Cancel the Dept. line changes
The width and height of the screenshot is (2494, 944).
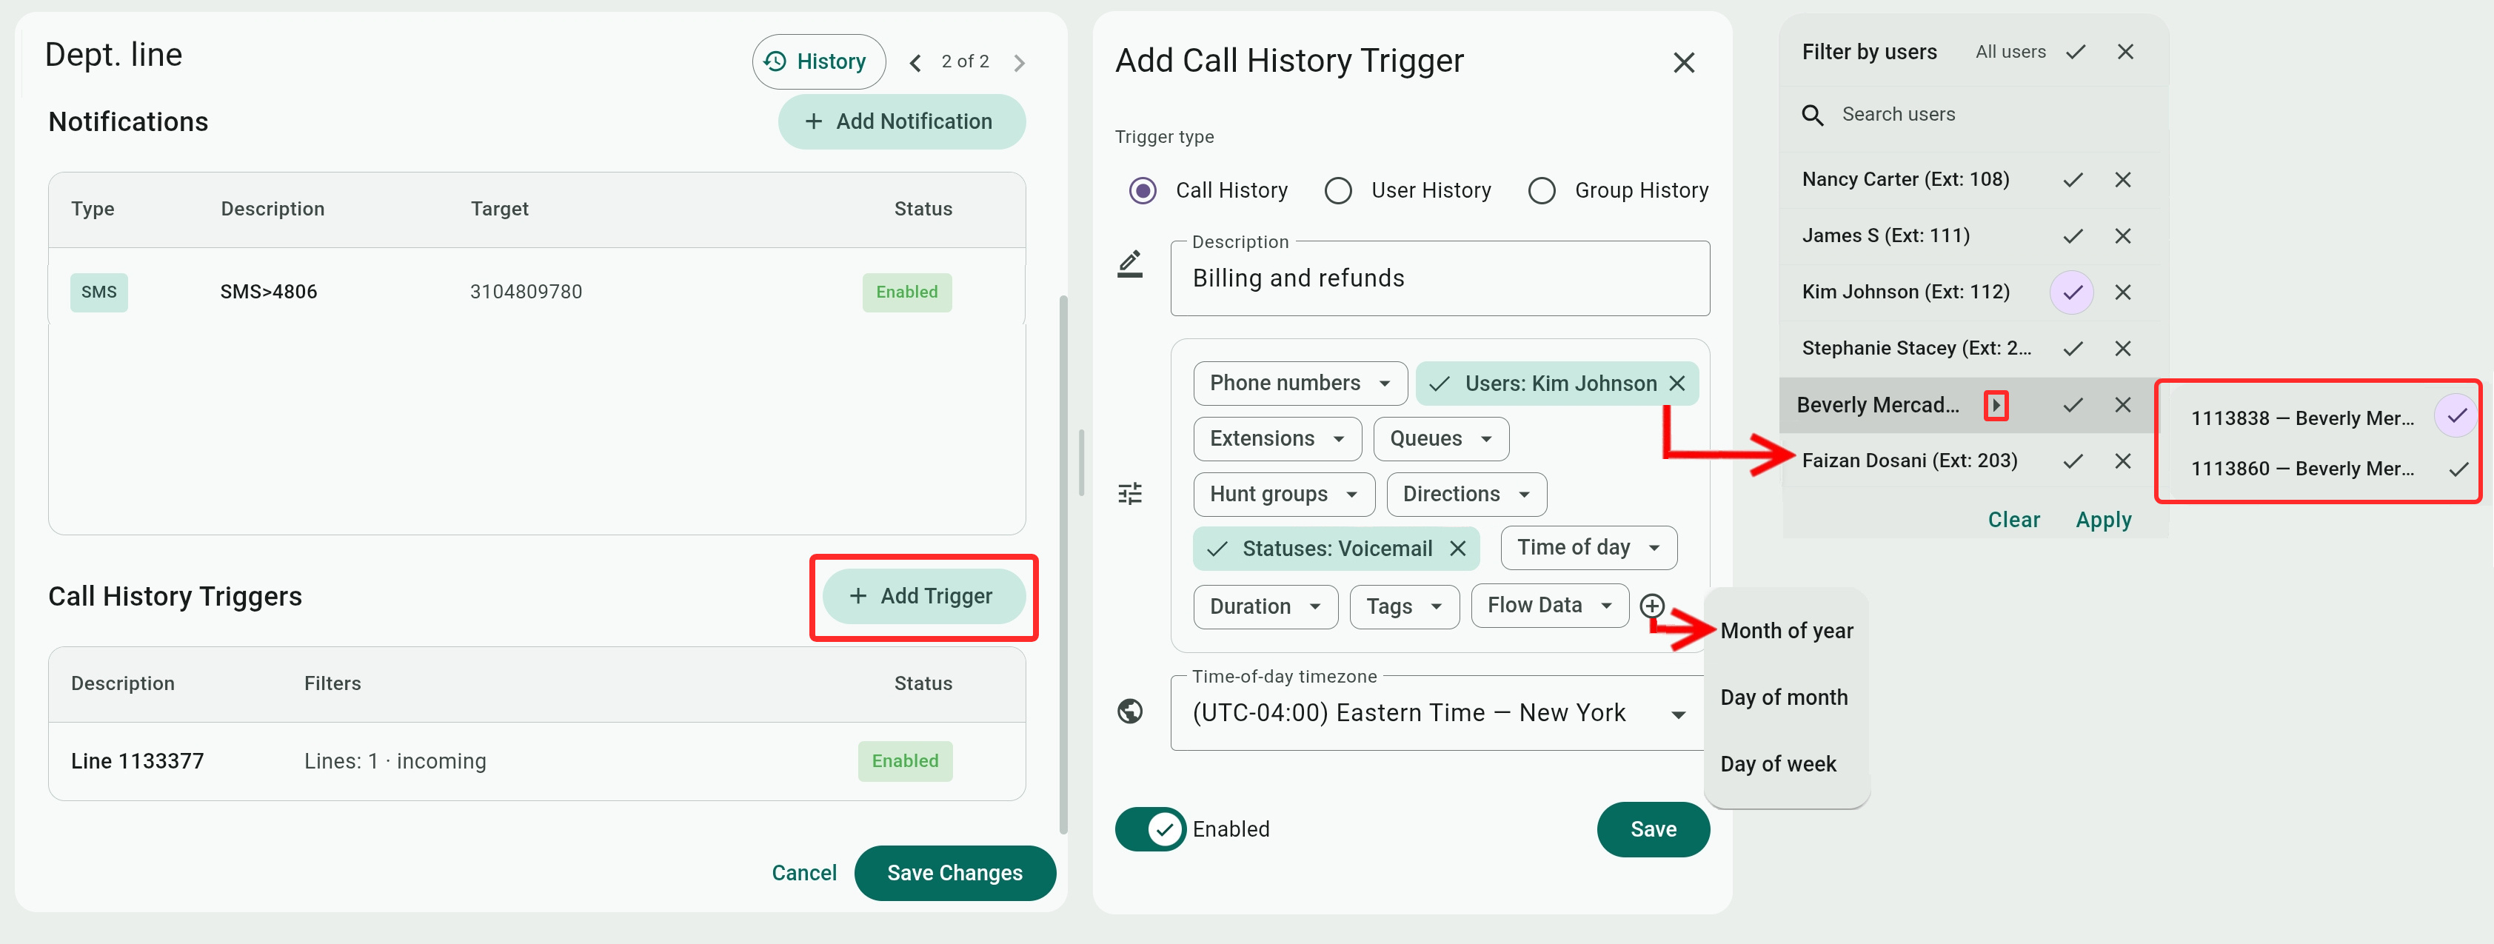(803, 874)
